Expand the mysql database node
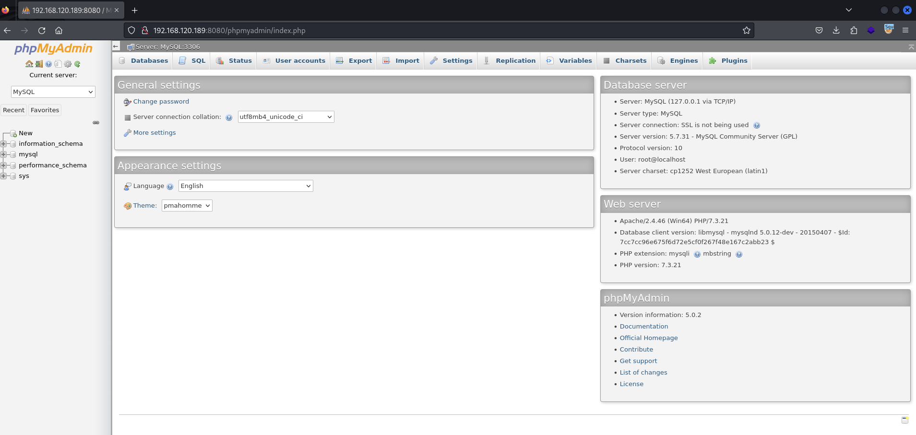916x435 pixels. click(4, 154)
